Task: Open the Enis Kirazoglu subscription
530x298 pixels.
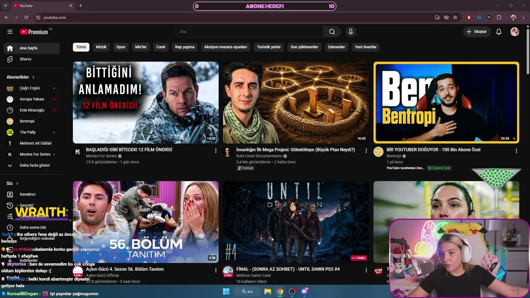Action: pyautogui.click(x=31, y=110)
